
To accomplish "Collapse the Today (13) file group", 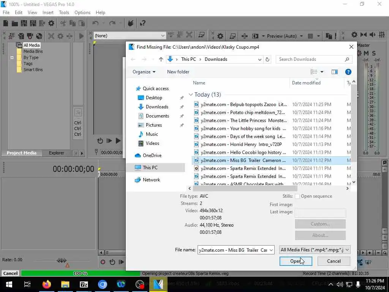I will pos(191,95).
